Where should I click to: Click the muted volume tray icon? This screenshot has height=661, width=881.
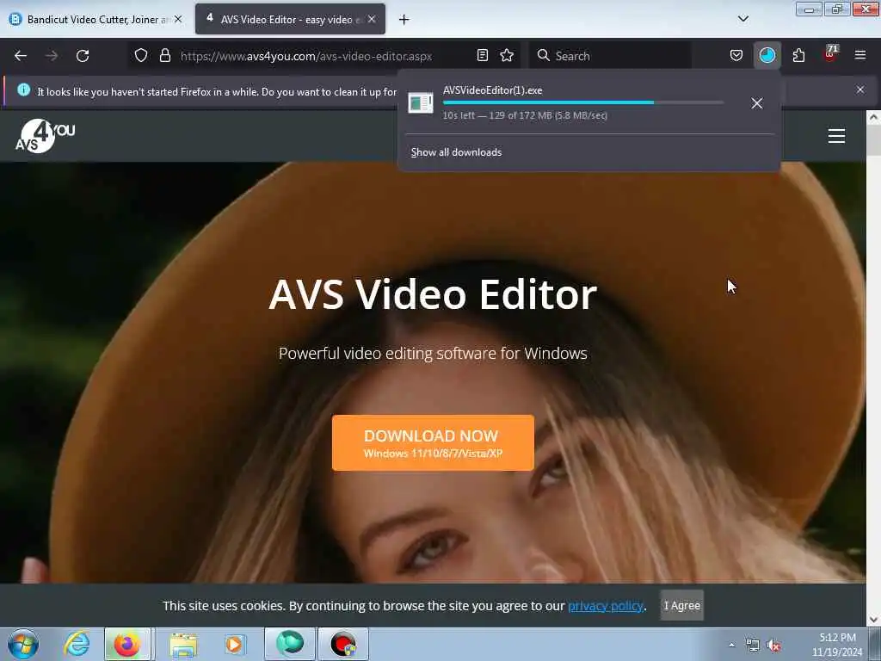pyautogui.click(x=773, y=646)
